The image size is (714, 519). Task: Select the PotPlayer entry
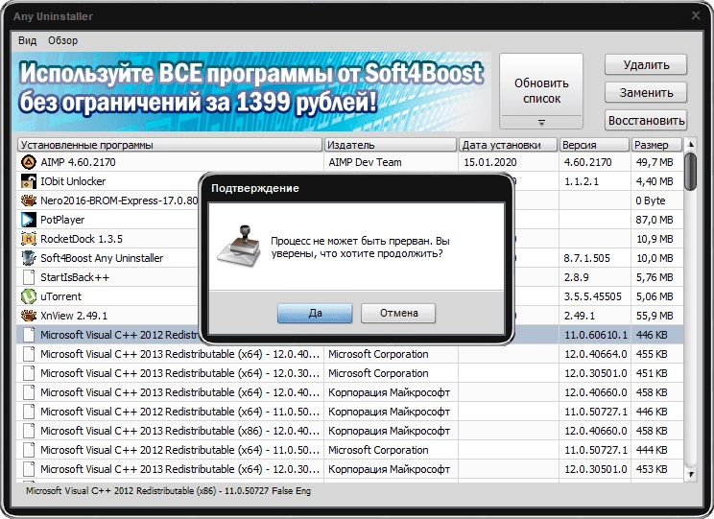[x=62, y=220]
